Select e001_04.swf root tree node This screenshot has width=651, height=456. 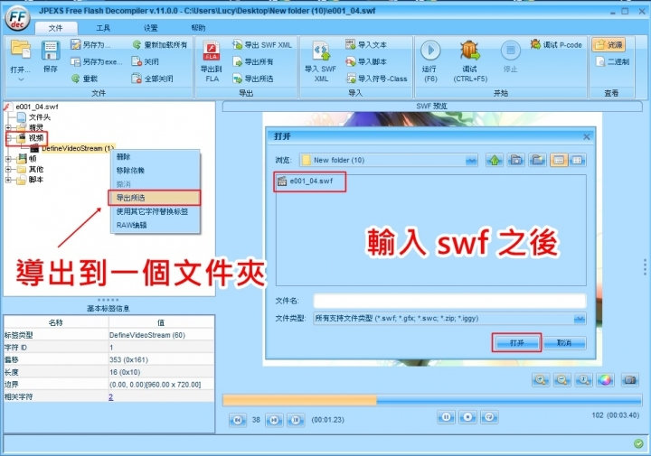[x=36, y=107]
